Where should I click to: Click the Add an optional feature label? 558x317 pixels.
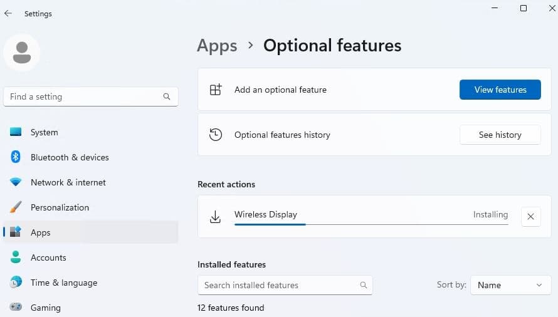tap(280, 90)
